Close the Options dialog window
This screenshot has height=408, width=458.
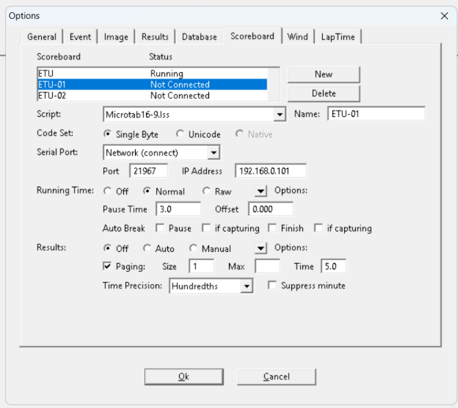tap(444, 16)
